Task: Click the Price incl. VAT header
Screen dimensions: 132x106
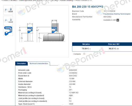Action: pyautogui.click(x=114, y=44)
